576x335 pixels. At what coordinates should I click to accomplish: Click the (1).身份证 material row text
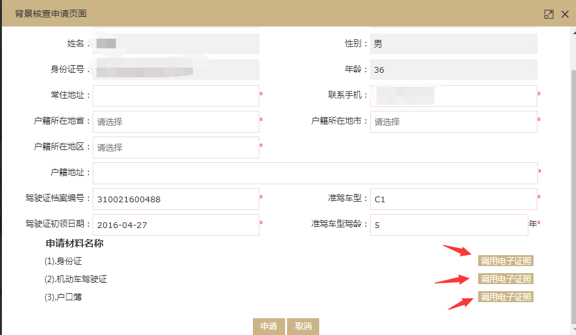(x=63, y=261)
